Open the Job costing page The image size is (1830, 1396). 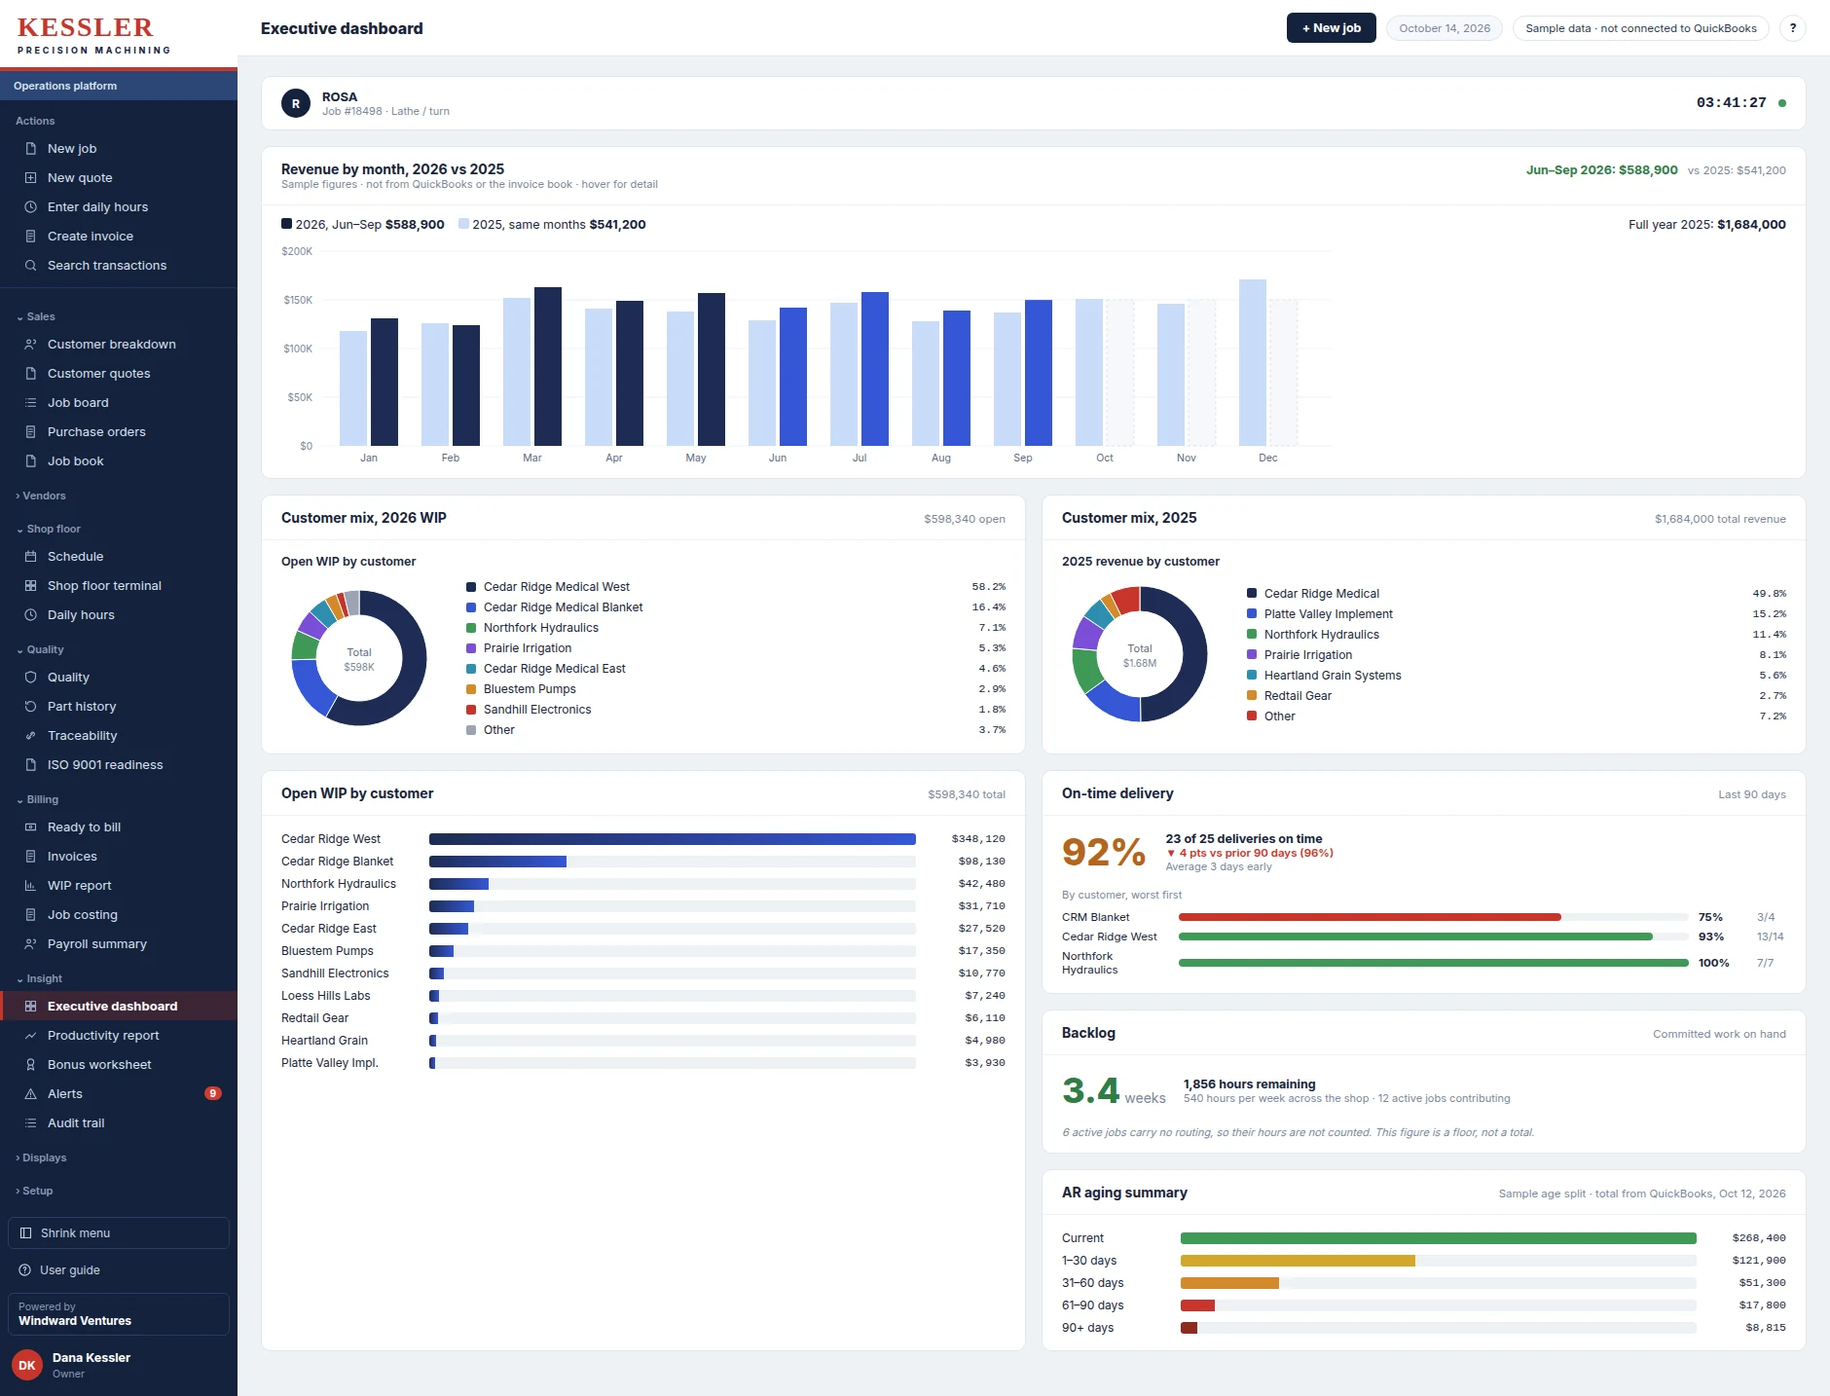point(119,915)
